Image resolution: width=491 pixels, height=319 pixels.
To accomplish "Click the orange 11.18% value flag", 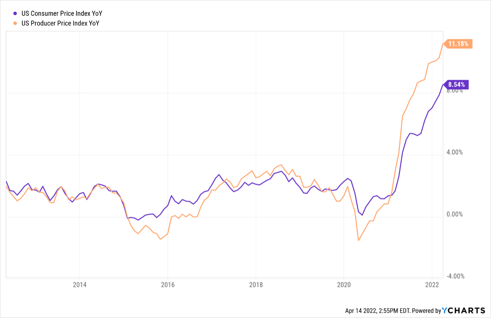I will [458, 44].
